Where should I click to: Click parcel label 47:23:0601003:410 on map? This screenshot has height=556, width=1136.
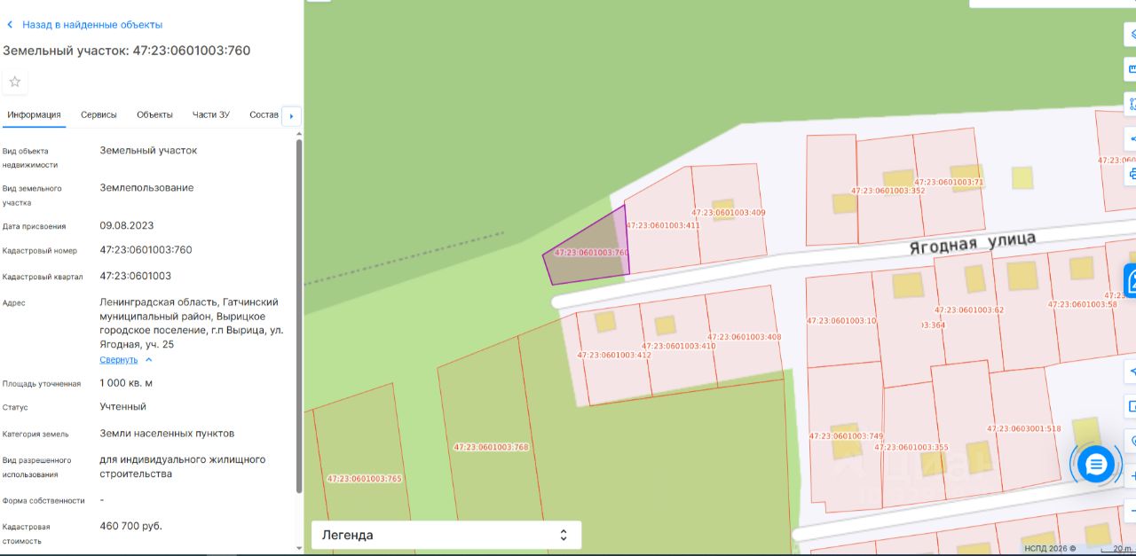(678, 346)
